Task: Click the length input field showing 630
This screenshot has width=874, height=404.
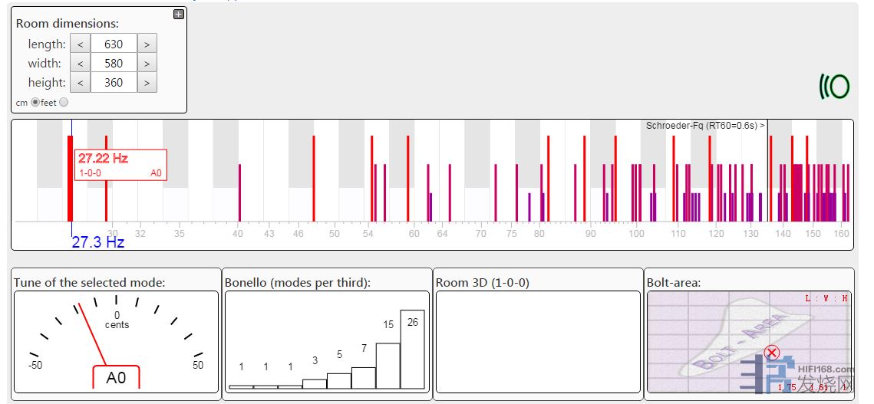Action: point(114,44)
